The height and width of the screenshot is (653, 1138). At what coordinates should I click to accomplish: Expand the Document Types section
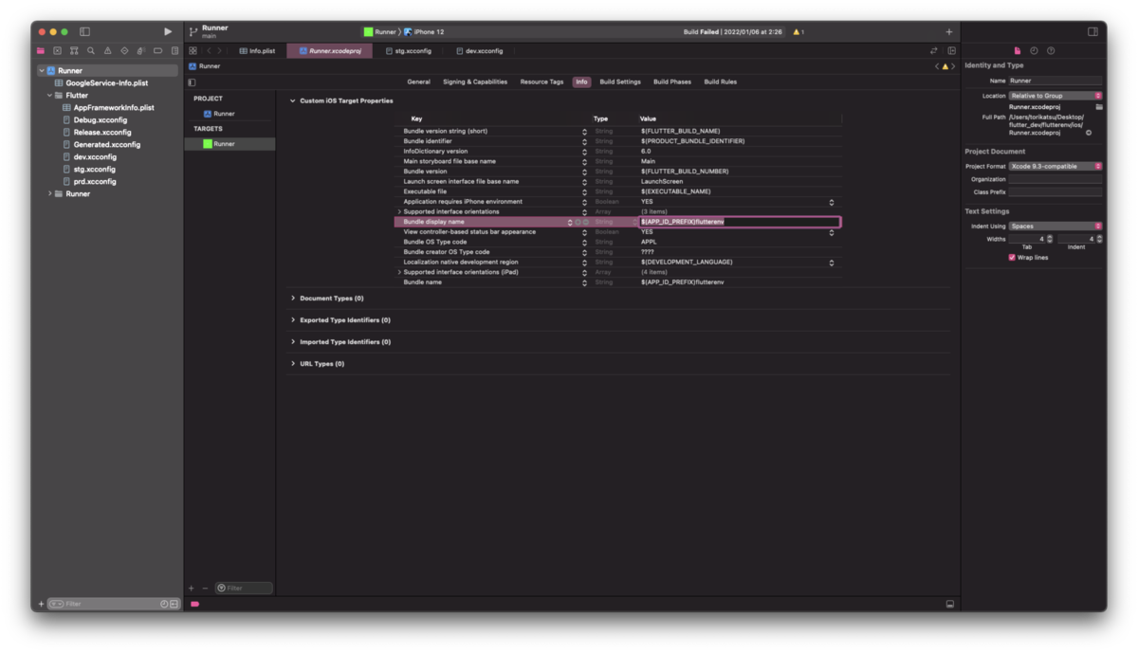tap(292, 298)
